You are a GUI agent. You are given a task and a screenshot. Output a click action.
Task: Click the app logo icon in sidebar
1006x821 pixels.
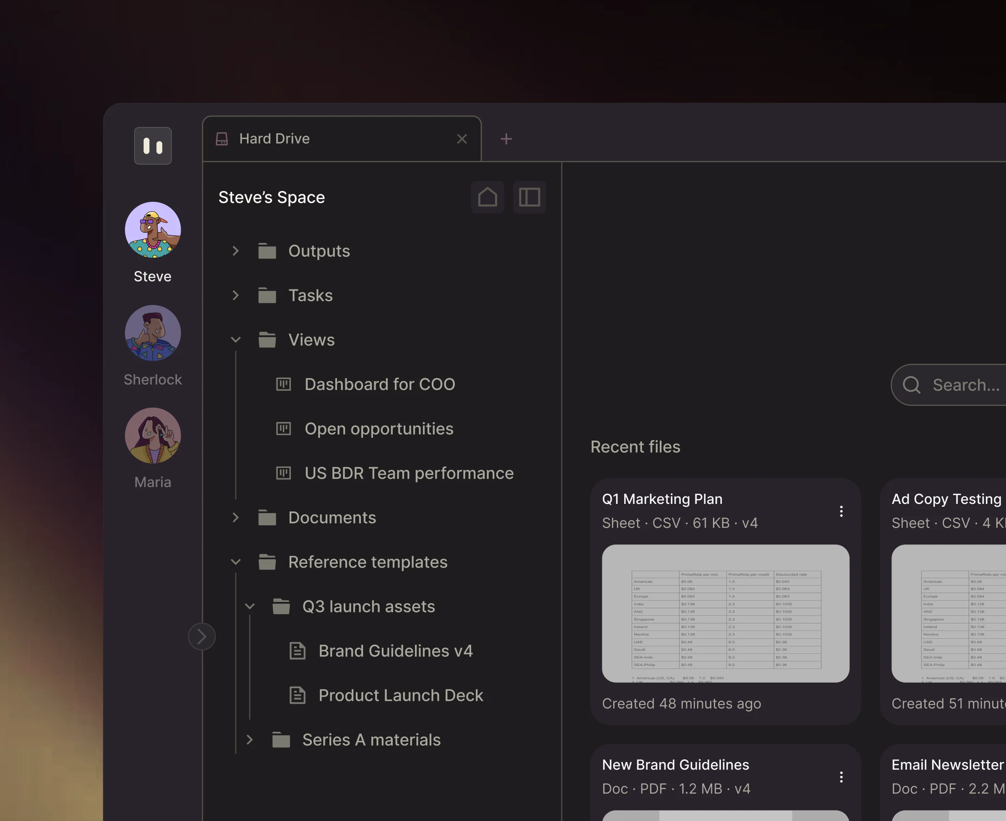[152, 146]
